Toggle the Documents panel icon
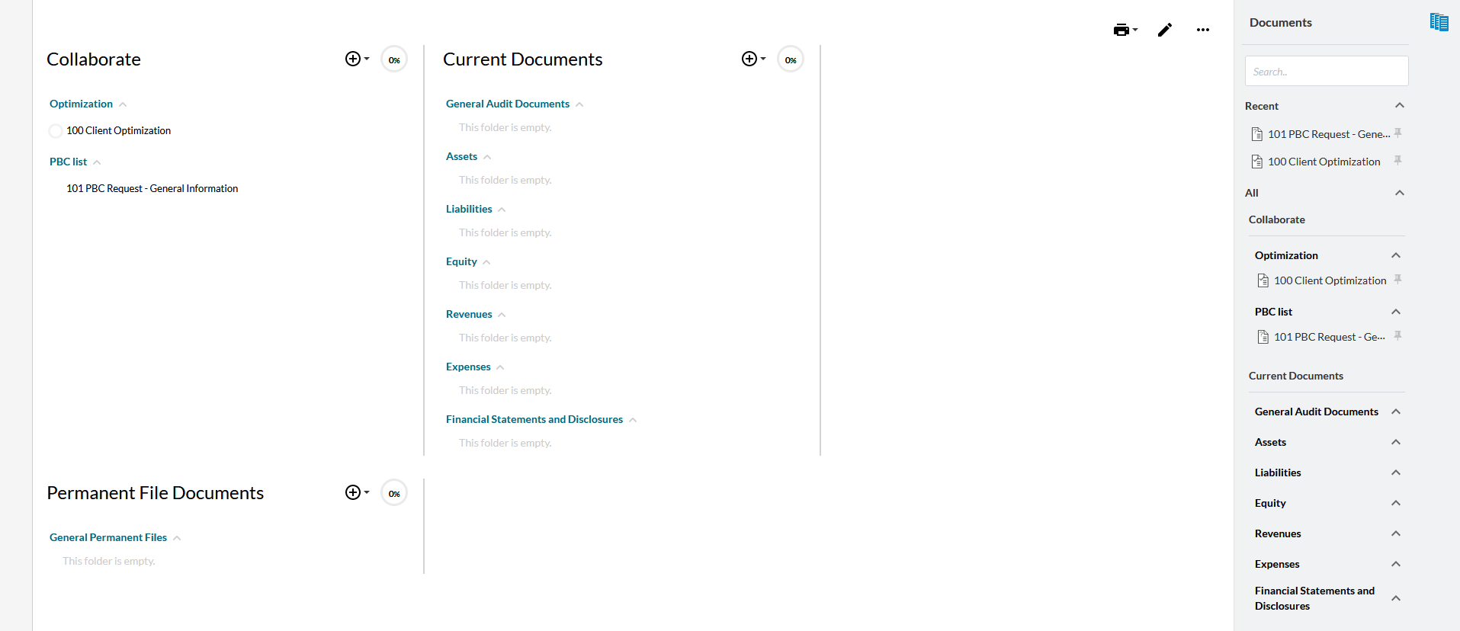1460x631 pixels. [1439, 22]
